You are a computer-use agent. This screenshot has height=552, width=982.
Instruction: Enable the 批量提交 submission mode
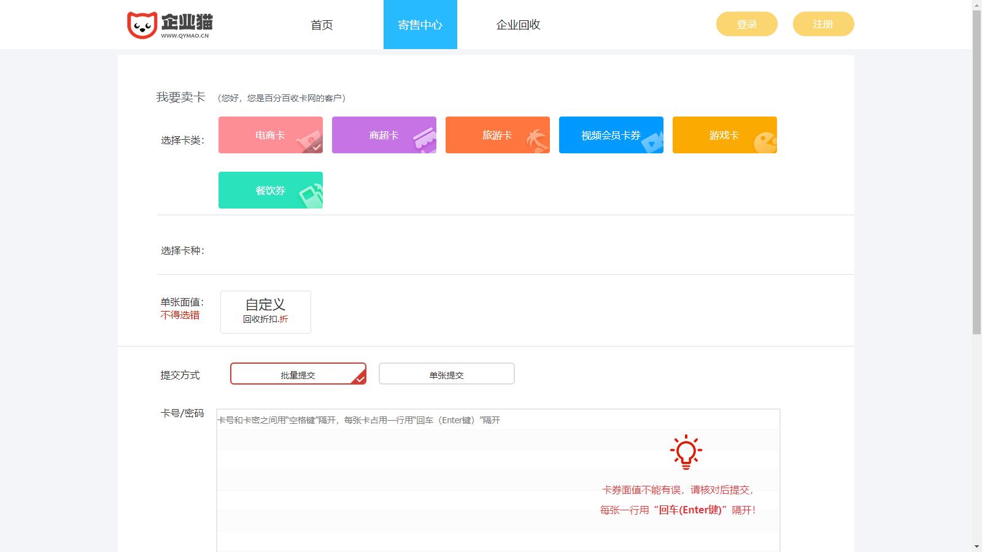(298, 374)
